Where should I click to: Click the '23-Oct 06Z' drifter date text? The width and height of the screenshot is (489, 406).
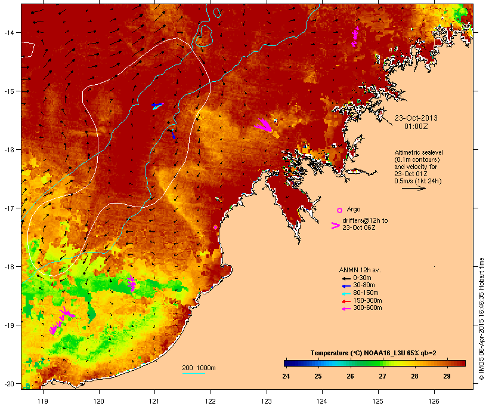(x=359, y=227)
